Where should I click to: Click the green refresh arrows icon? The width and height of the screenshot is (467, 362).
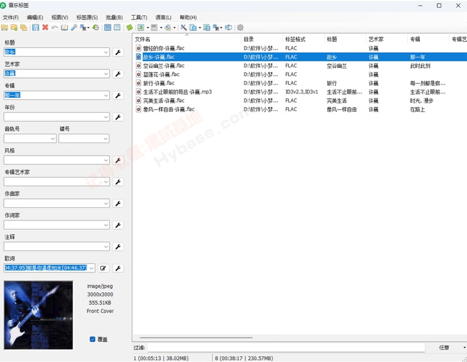[129, 28]
